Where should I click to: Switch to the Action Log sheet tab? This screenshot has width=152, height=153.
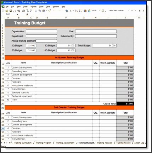pos(139,143)
